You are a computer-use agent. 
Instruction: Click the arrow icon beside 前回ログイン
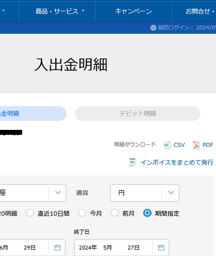click(153, 27)
